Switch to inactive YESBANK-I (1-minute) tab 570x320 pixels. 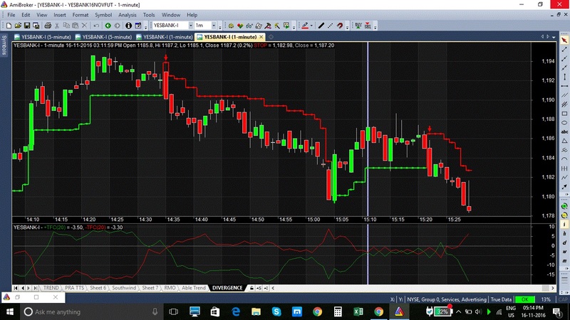click(165, 37)
